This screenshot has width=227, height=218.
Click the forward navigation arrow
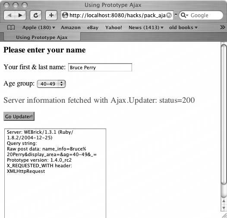pyautogui.click(x=20, y=15)
